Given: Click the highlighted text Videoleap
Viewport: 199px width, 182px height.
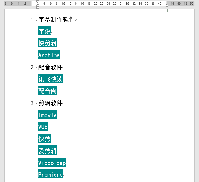Looking at the screenshot, I should click(52, 162).
